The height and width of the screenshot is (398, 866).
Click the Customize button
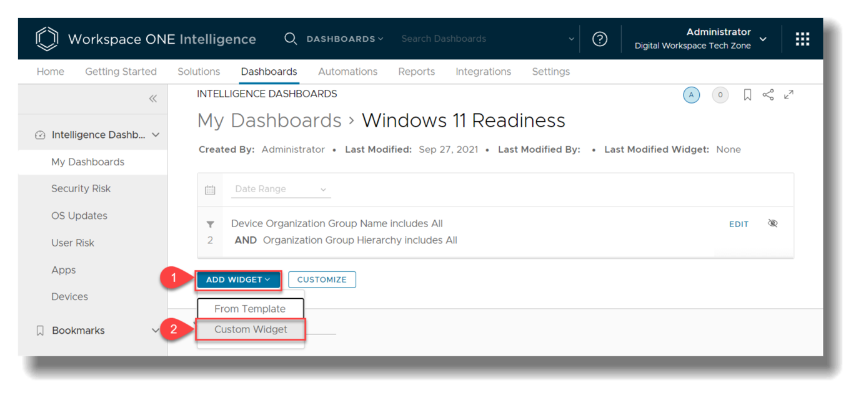tap(322, 279)
